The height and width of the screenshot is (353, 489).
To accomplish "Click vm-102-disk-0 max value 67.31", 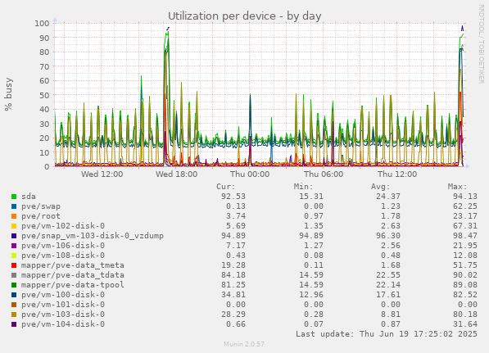I will 465,226.
